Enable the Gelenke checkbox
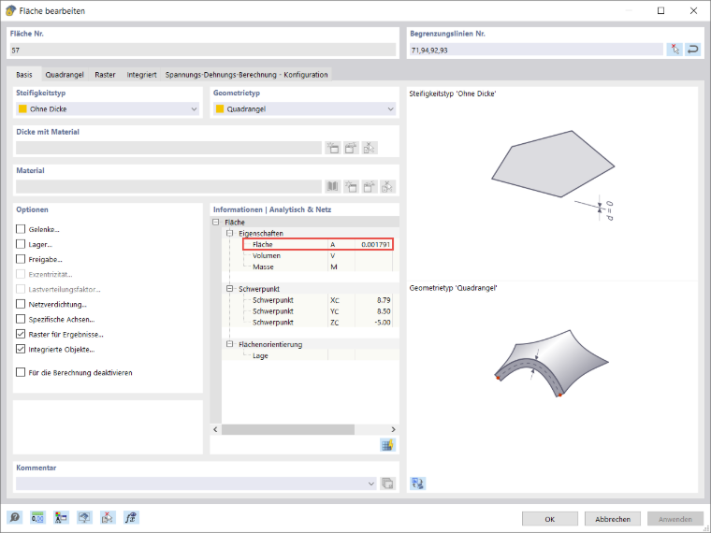This screenshot has width=711, height=533. [x=21, y=229]
